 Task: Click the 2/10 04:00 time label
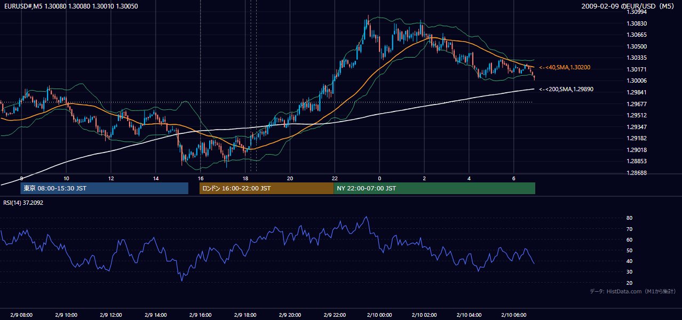pyautogui.click(x=469, y=315)
